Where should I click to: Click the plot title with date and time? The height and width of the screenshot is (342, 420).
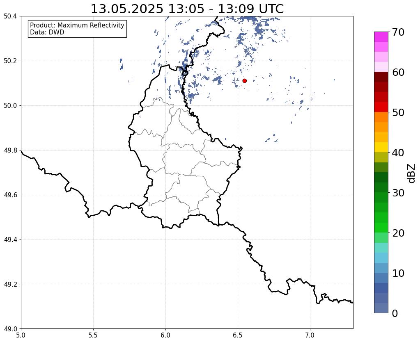pos(187,9)
